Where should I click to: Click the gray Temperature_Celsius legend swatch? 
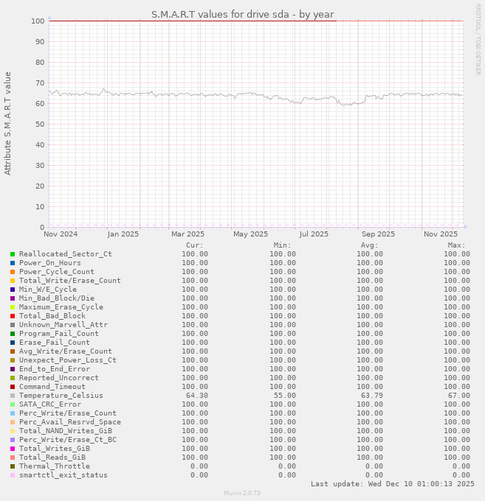[x=13, y=396]
